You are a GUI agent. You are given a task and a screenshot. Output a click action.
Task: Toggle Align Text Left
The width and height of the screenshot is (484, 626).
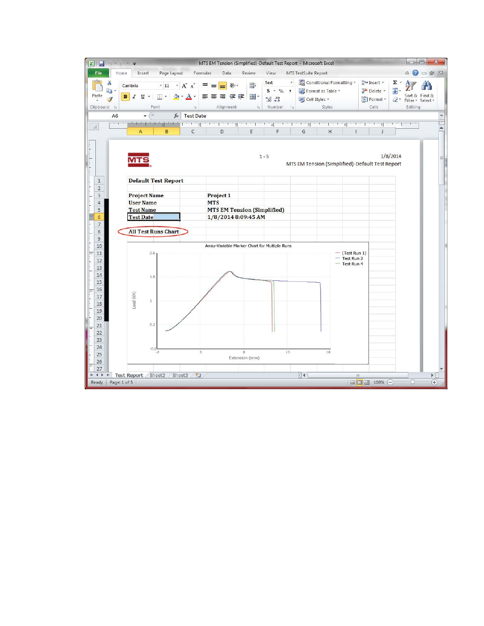click(x=205, y=96)
